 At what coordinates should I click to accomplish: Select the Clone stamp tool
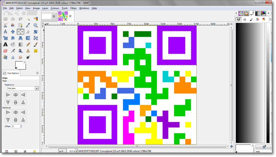(x=28, y=51)
